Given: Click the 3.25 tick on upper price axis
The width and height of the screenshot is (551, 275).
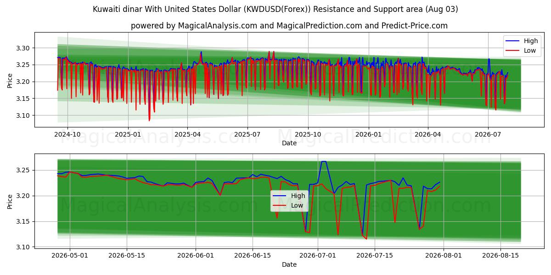Looking at the screenshot, I should (x=24, y=65).
